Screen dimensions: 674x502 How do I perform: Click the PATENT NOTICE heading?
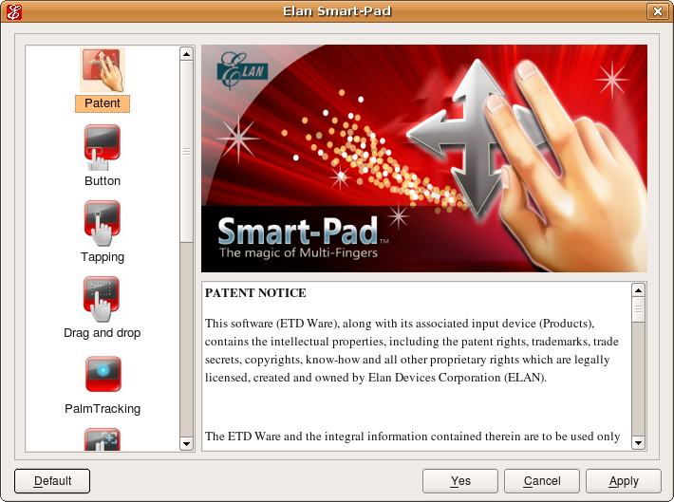[x=255, y=293]
